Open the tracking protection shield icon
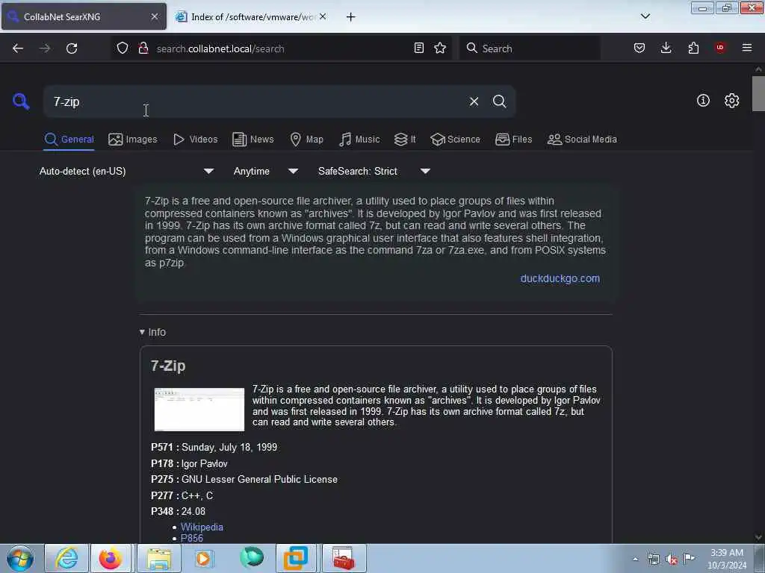765x573 pixels. click(123, 48)
